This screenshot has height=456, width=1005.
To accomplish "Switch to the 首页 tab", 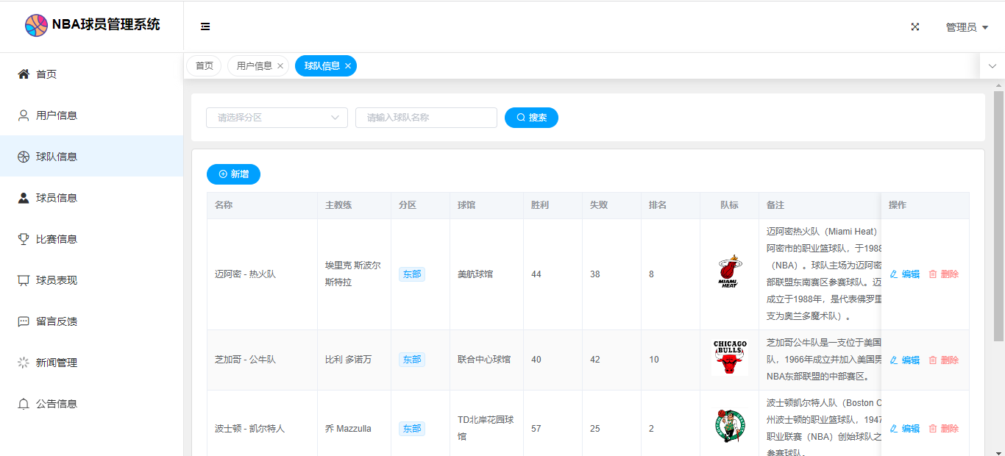I will (204, 66).
